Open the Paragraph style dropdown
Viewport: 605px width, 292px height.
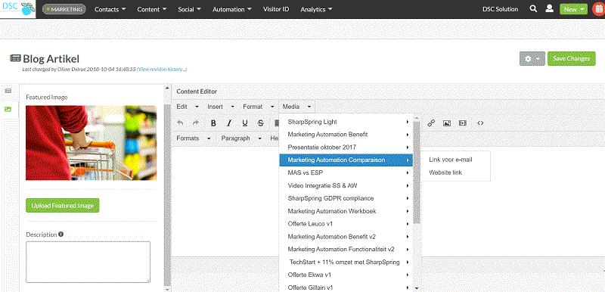pyautogui.click(x=241, y=138)
